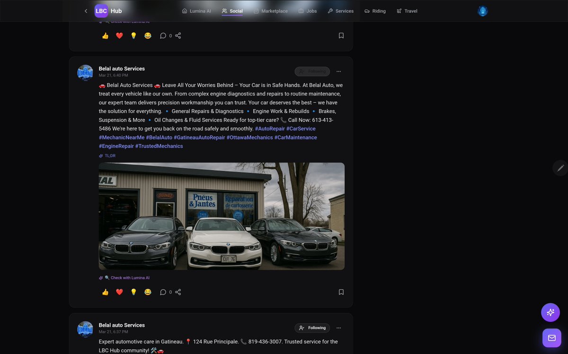Open the #CarService hashtag
Screen dimensions: 568x354
click(301, 129)
